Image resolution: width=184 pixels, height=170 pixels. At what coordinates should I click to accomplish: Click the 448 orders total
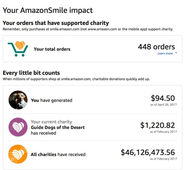click(156, 47)
